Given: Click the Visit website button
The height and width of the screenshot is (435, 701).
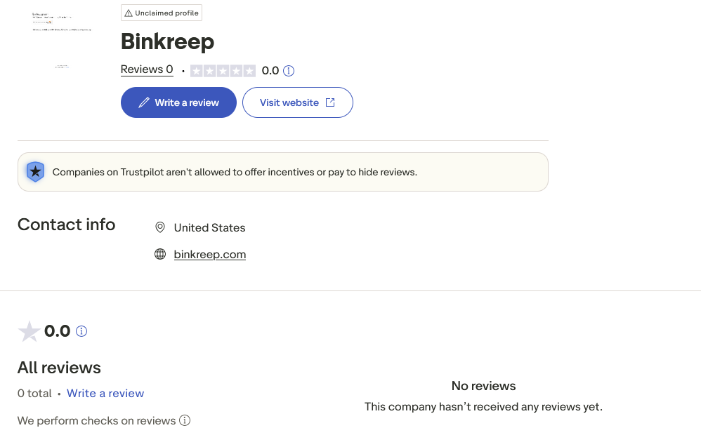Looking at the screenshot, I should point(297,102).
